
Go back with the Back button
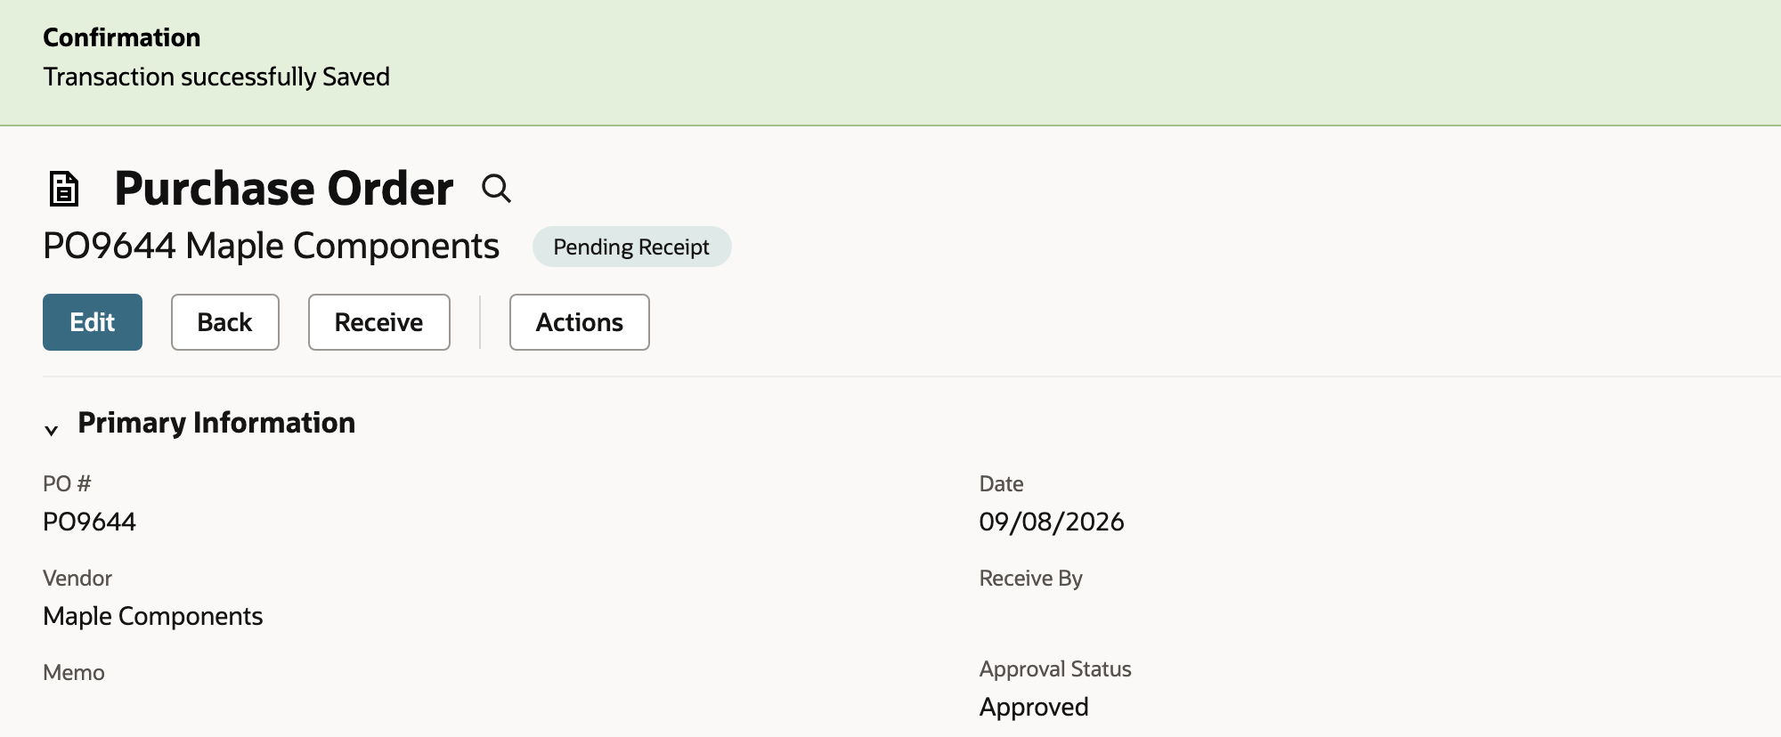pyautogui.click(x=225, y=322)
